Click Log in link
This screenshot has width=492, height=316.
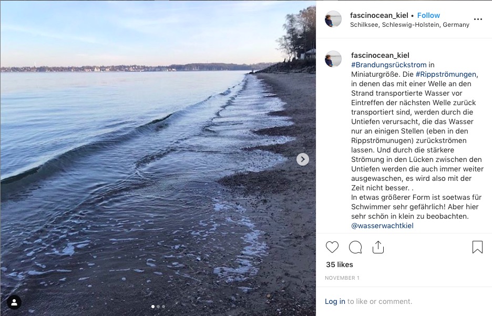335,302
